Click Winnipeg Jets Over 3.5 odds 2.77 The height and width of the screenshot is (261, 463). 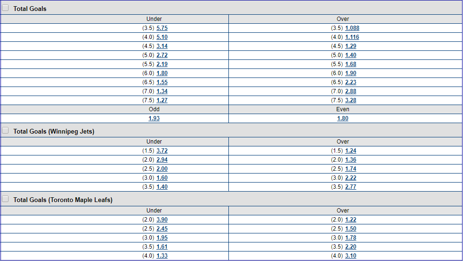pos(351,187)
